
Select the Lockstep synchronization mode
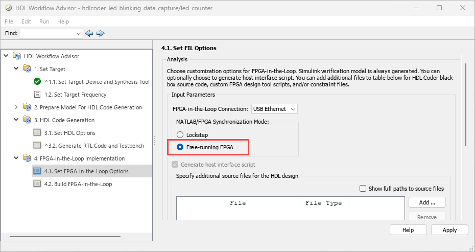point(180,134)
